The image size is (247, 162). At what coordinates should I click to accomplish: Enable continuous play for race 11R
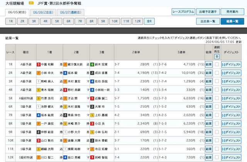(x=217, y=149)
